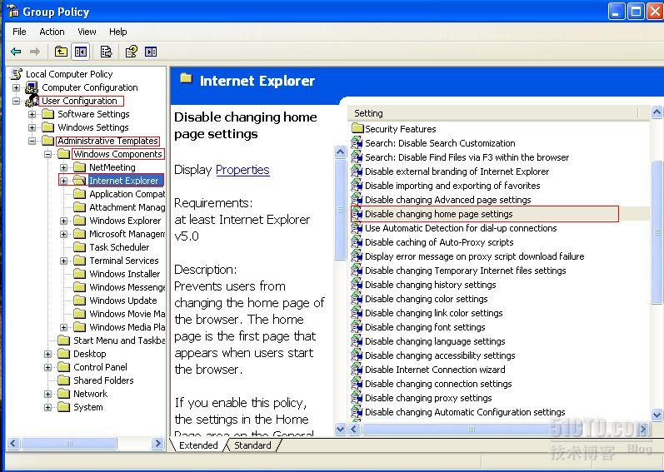Click the policy icon beside Disable Internet Connection wizard
Screen dimensions: 664x472
(357, 370)
